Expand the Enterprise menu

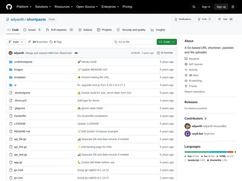click(x=110, y=7)
